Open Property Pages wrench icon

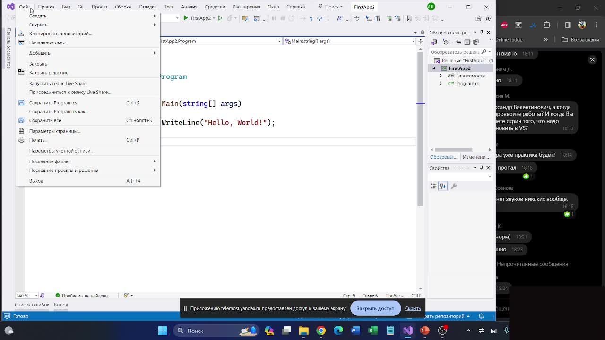(x=454, y=186)
